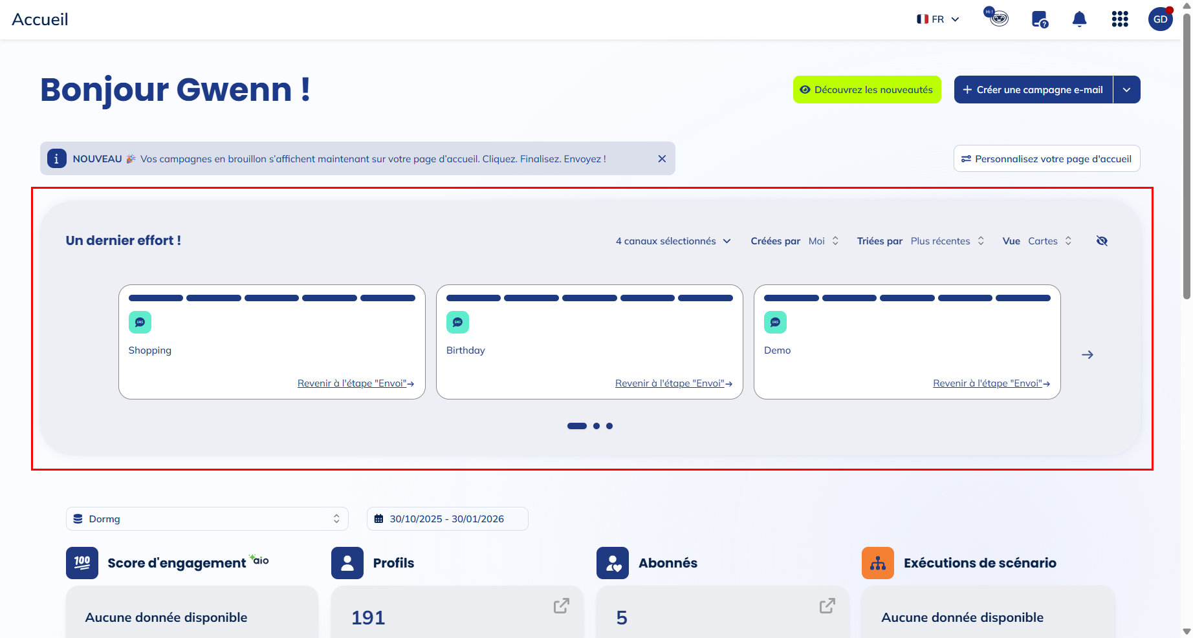Open Profils external link icon

[x=561, y=606]
